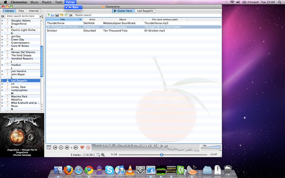Click the undo yellow arrow icon
The height and width of the screenshot is (178, 285).
(x=61, y=15)
